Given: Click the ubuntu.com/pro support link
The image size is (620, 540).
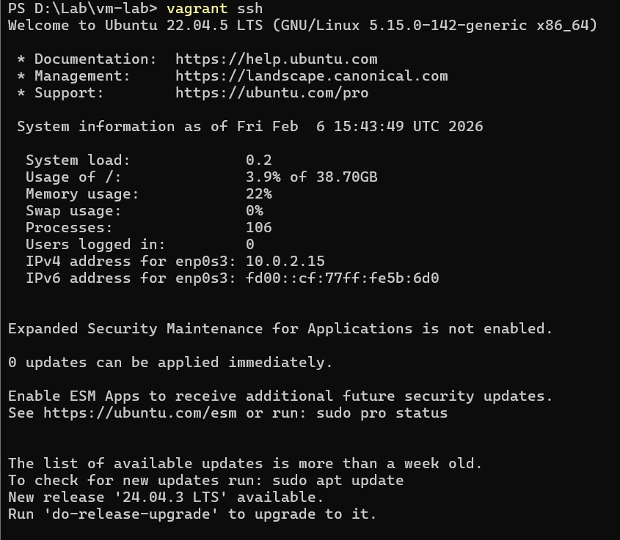Looking at the screenshot, I should tap(271, 93).
